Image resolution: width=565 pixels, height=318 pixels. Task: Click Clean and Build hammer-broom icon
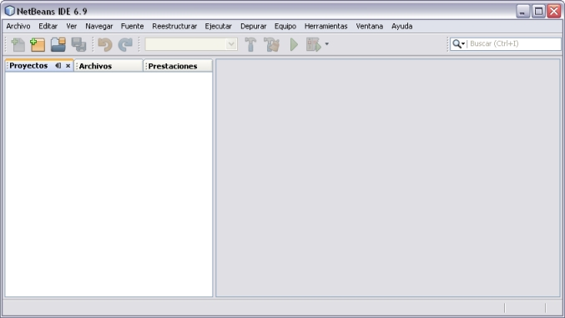coord(272,44)
